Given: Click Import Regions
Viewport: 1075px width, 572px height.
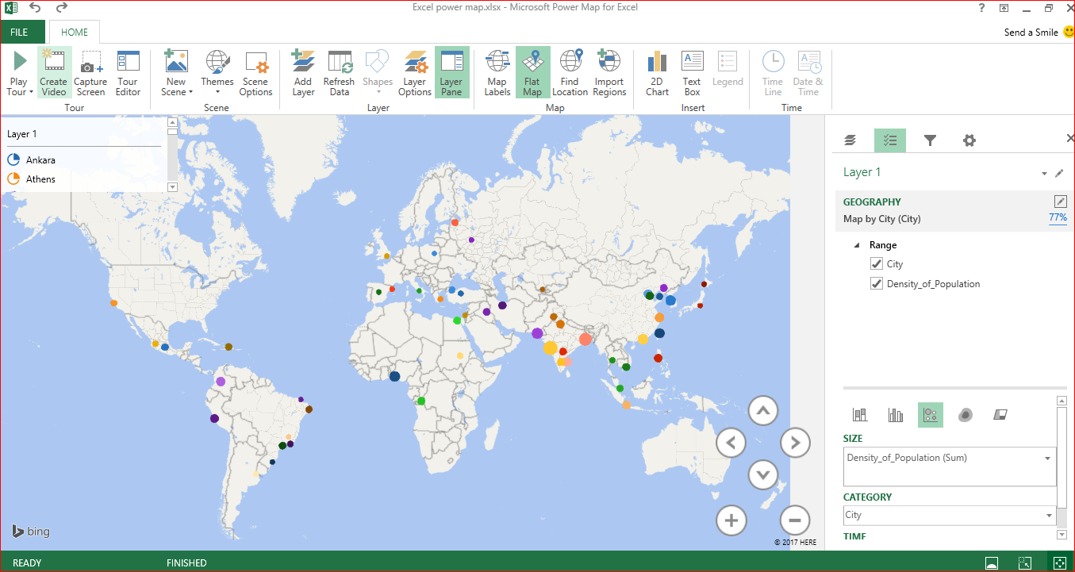Looking at the screenshot, I should (609, 73).
